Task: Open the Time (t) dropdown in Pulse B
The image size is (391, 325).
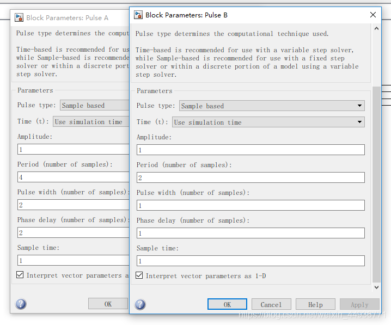Action: pyautogui.click(x=268, y=122)
